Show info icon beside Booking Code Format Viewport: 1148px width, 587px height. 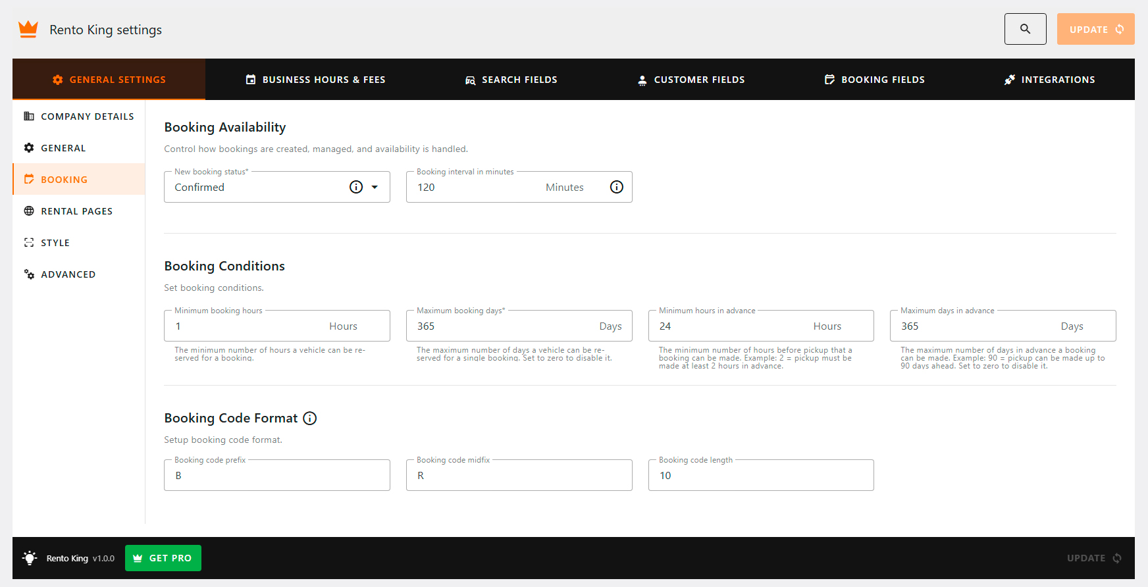[x=310, y=418]
